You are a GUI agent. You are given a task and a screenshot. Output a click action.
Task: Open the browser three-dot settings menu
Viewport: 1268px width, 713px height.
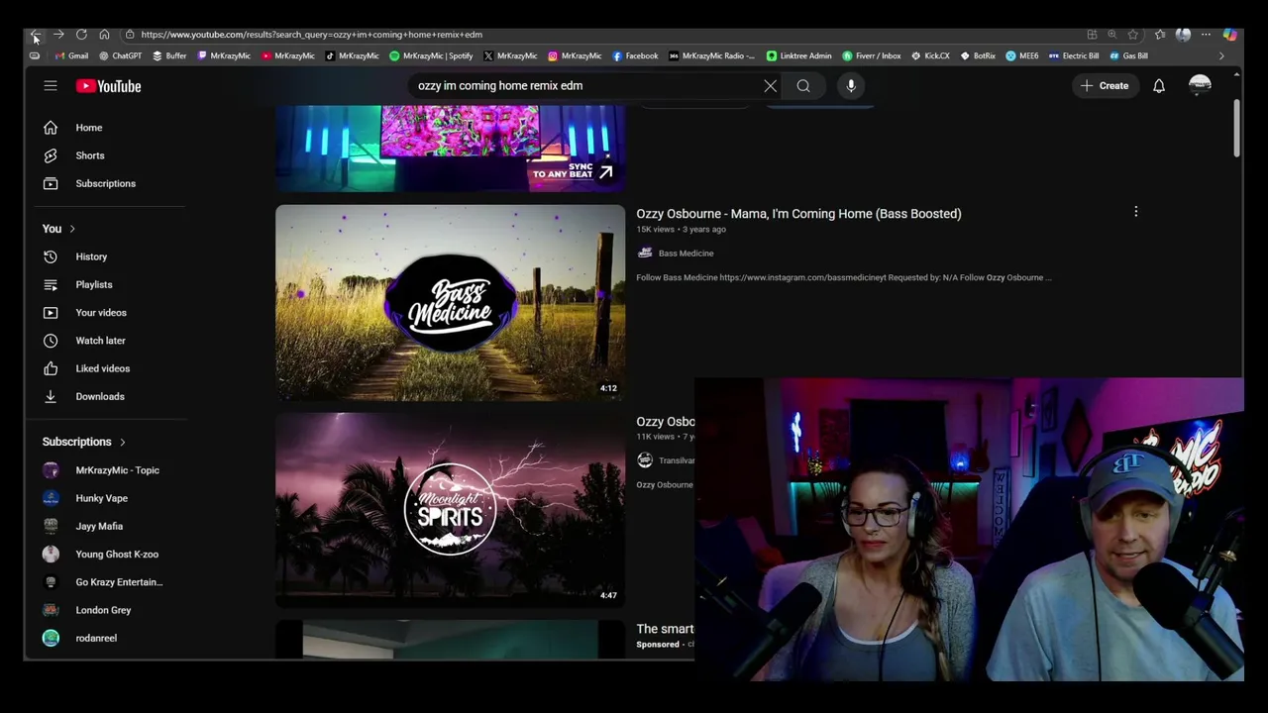1206,35
